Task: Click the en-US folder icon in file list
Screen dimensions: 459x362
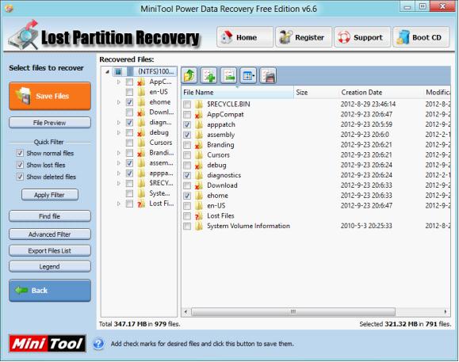Action: 199,206
